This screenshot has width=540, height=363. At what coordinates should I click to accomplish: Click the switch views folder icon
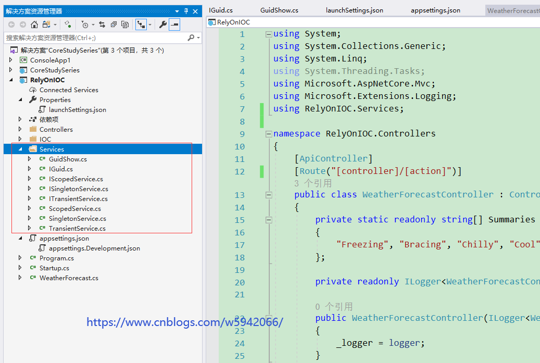47,24
